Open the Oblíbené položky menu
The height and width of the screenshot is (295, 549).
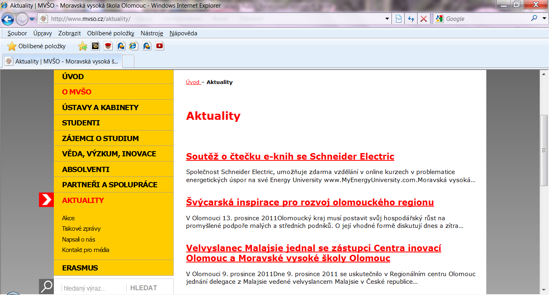click(x=111, y=33)
